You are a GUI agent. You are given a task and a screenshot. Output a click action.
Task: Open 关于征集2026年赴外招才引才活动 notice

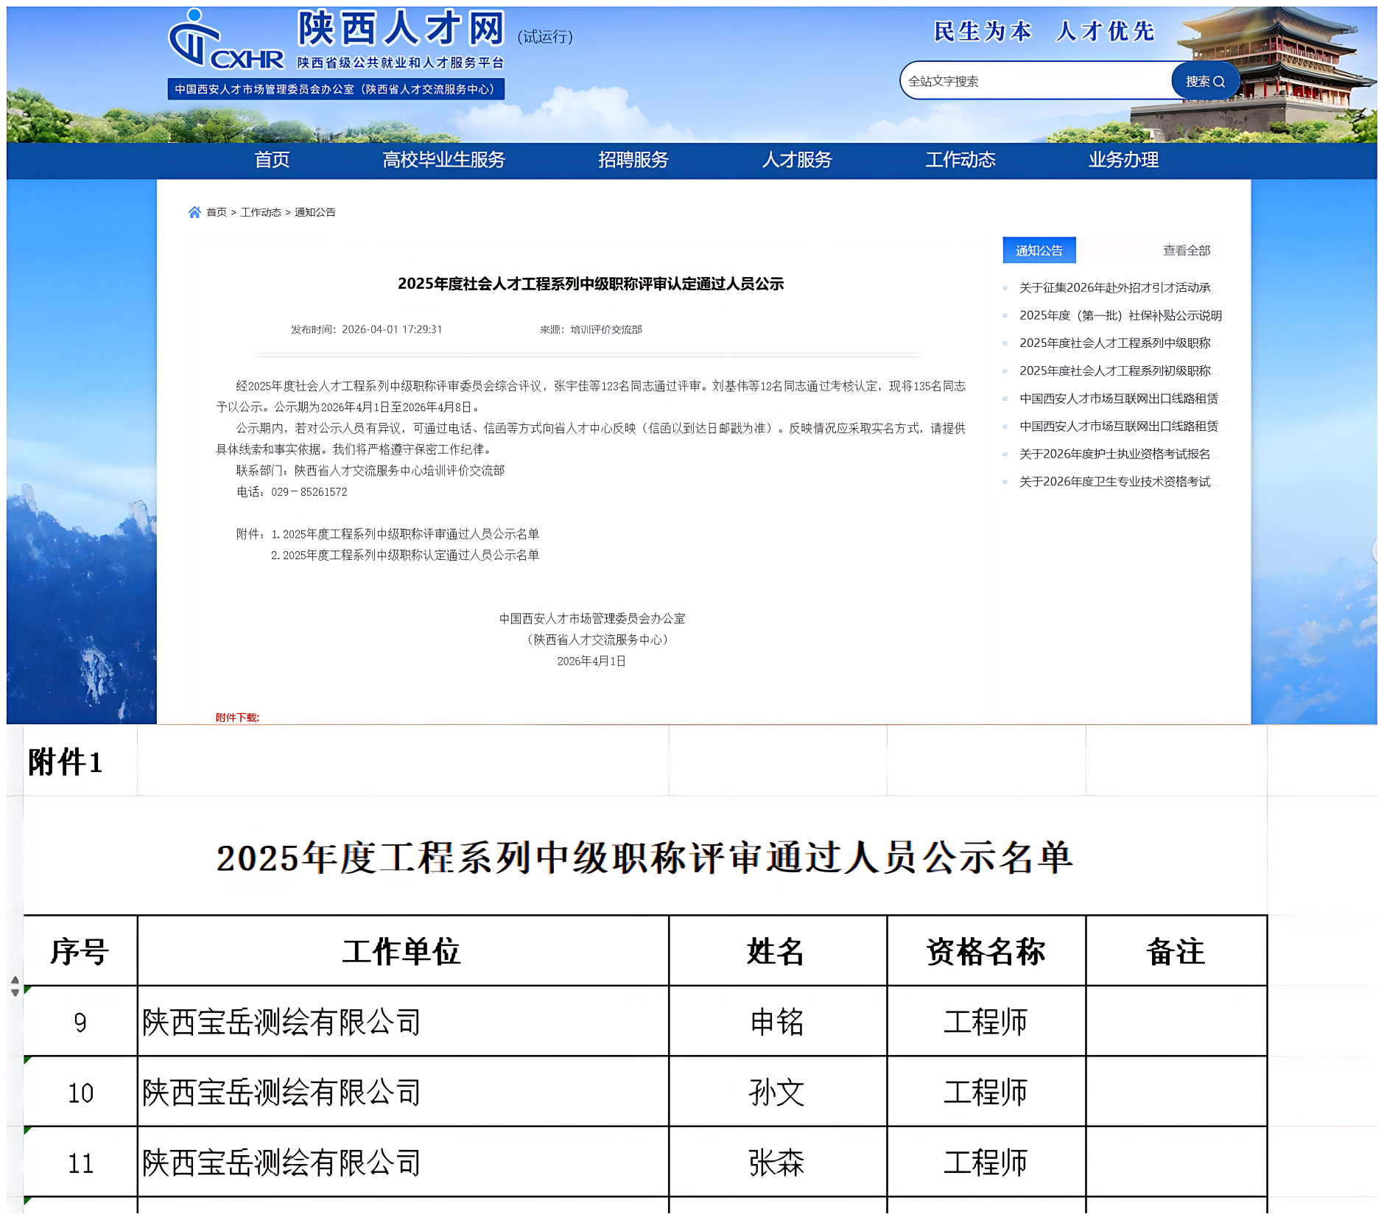point(1114,288)
